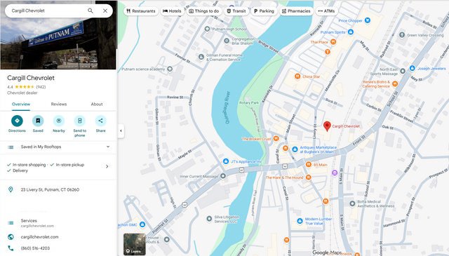Toggle the Layers satellite view thumbnail
The width and height of the screenshot is (449, 256).
click(x=134, y=244)
